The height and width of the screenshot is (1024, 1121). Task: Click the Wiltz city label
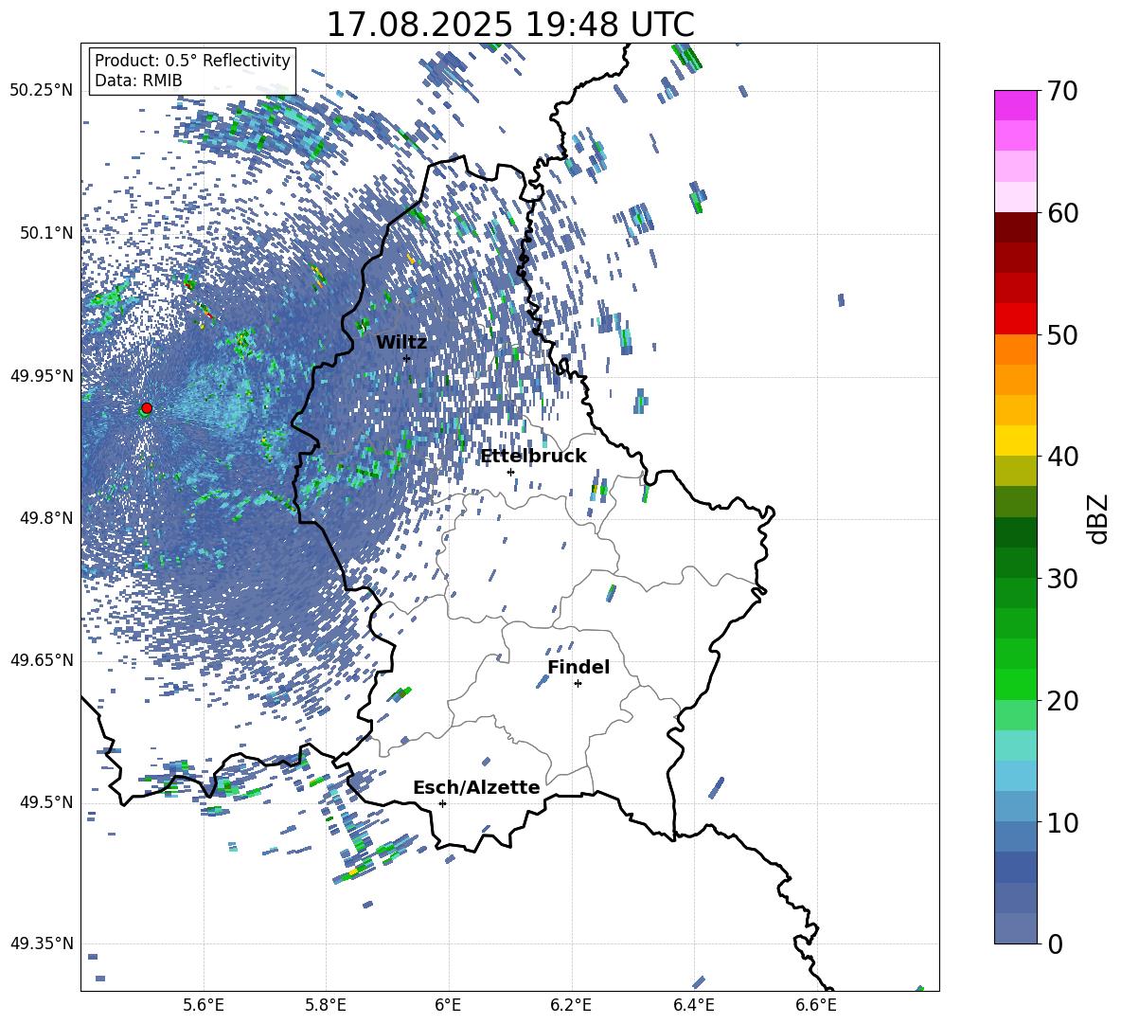(x=401, y=343)
